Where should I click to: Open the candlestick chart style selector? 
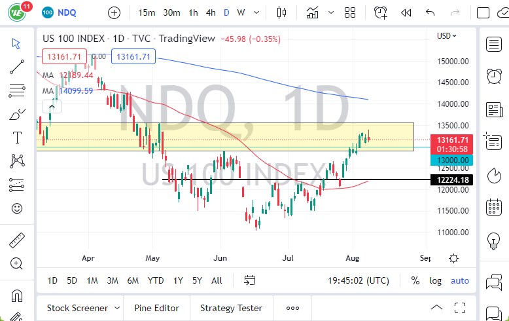click(x=283, y=12)
